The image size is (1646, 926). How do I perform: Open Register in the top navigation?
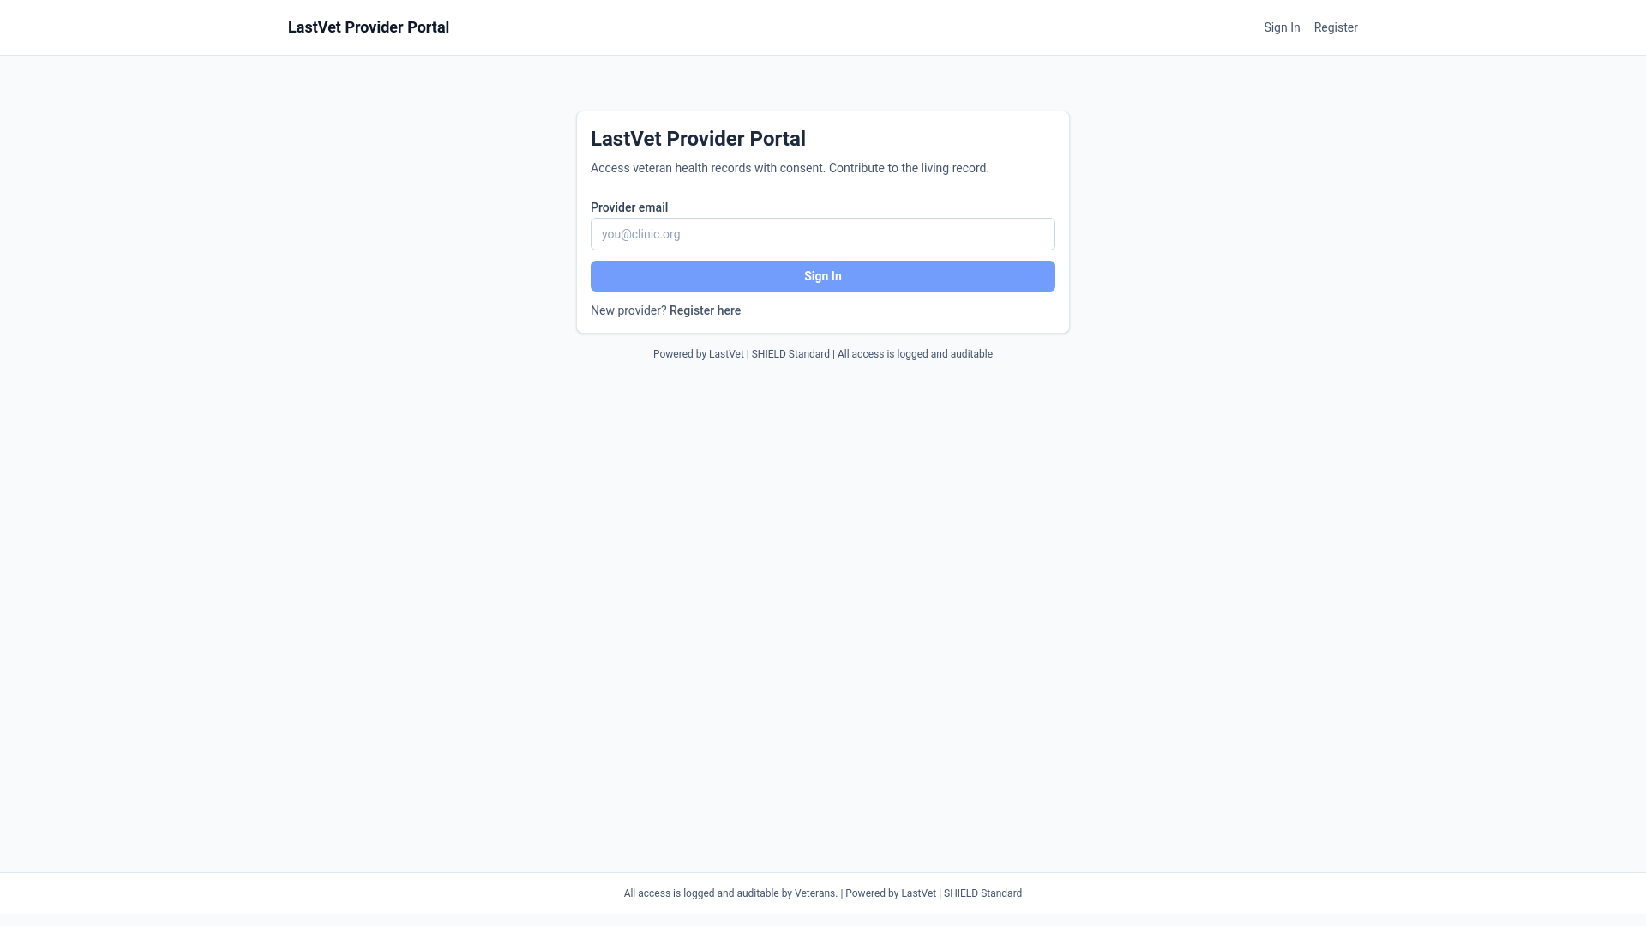tap(1336, 27)
